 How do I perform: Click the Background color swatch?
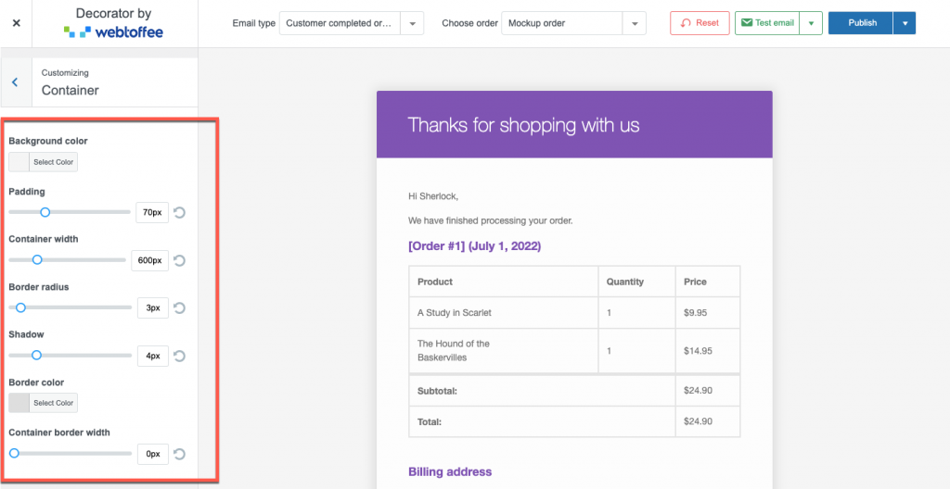[x=19, y=162]
